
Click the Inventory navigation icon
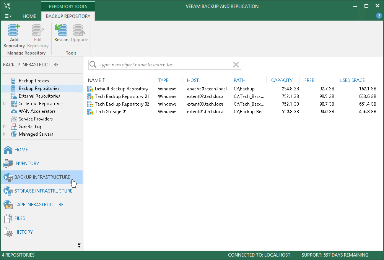pos(8,164)
